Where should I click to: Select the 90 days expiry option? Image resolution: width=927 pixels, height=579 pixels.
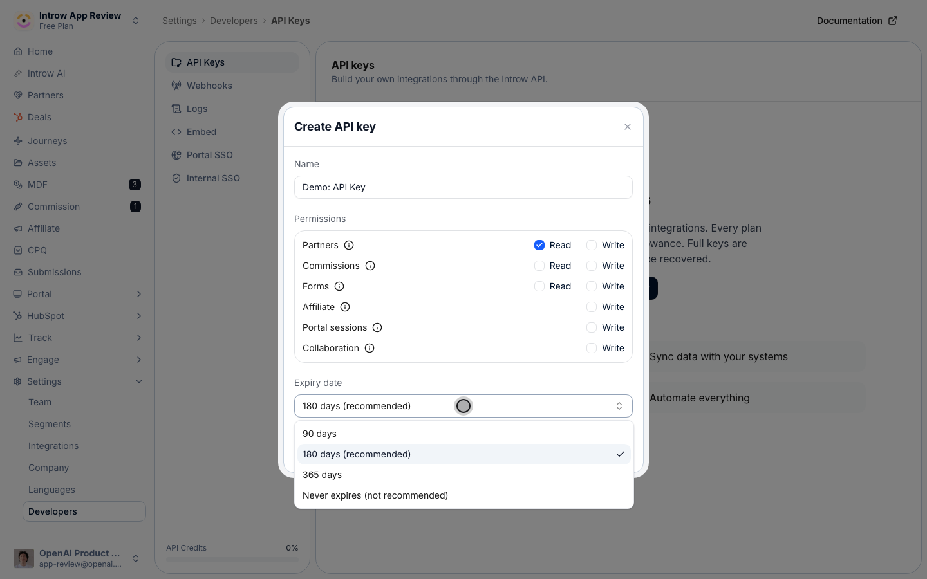coord(464,434)
